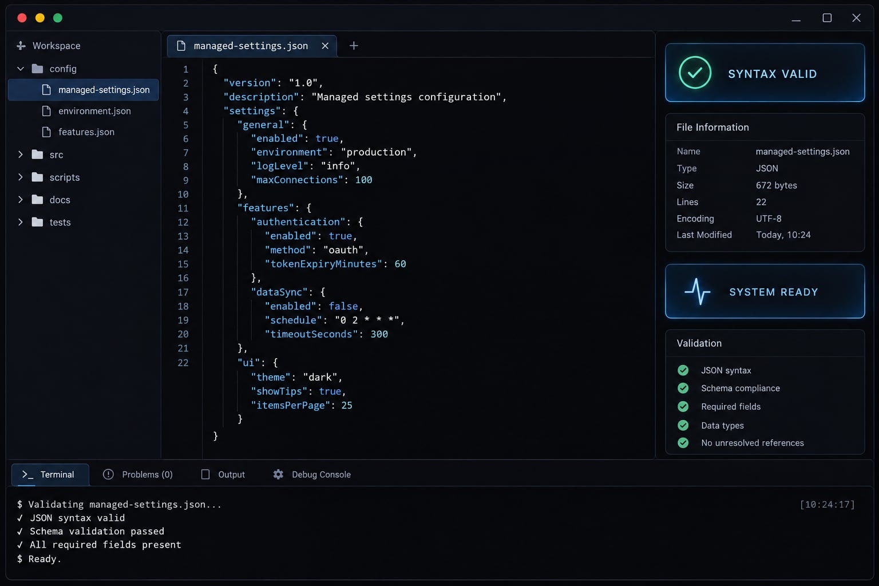Expand the docs folder chevron
Image resolution: width=879 pixels, height=586 pixels.
pyautogui.click(x=21, y=200)
